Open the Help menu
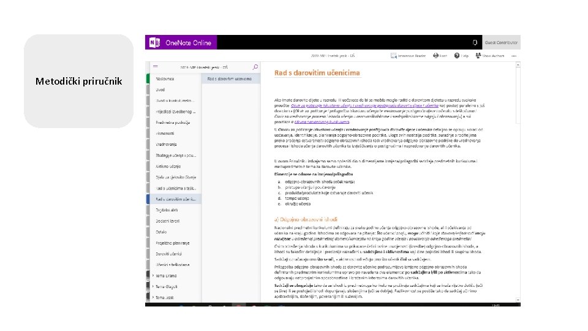 click(461, 56)
